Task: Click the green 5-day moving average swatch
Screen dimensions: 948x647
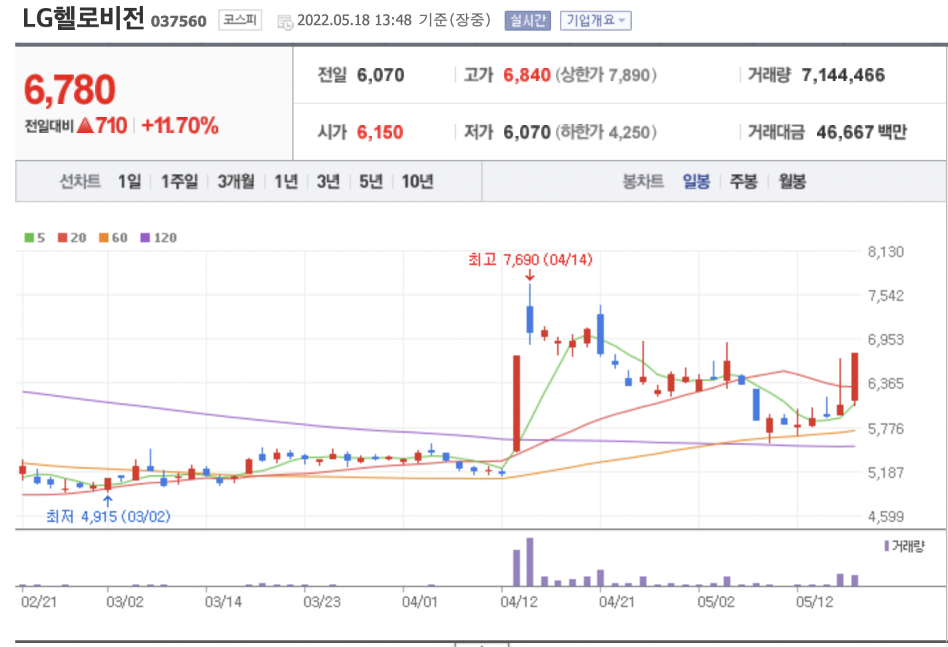Action: [x=29, y=238]
